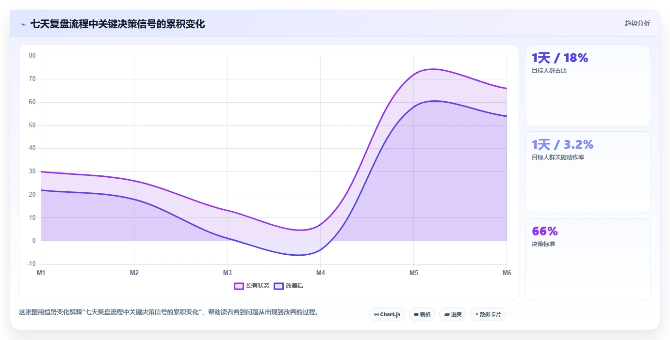The height and width of the screenshot is (340, 670).
Task: Click the -10 y-axis value
Action: point(32,264)
